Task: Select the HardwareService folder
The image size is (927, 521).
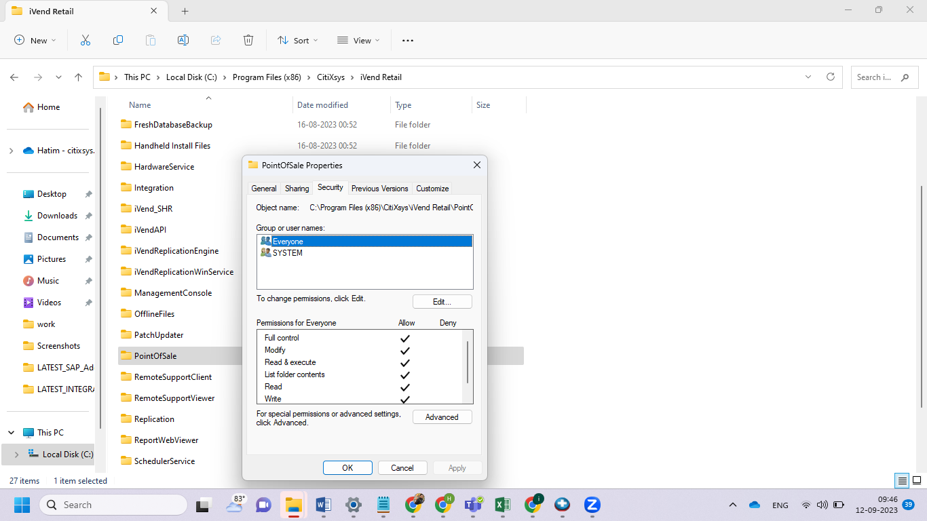Action: tap(164, 167)
